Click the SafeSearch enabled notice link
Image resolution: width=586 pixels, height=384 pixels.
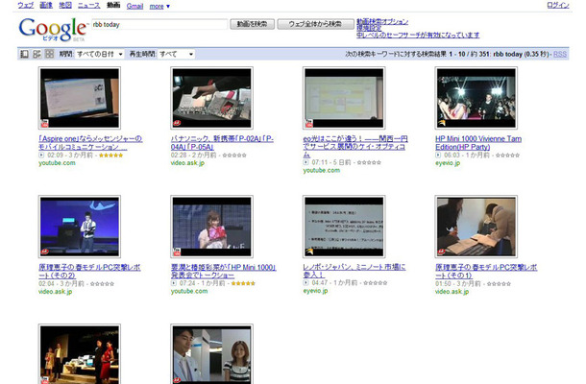click(x=418, y=36)
